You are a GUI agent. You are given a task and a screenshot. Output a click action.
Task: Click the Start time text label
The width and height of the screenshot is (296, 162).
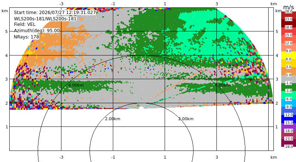55,13
